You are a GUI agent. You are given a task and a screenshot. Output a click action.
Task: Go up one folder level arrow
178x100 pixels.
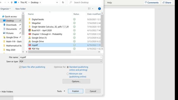(12, 2)
